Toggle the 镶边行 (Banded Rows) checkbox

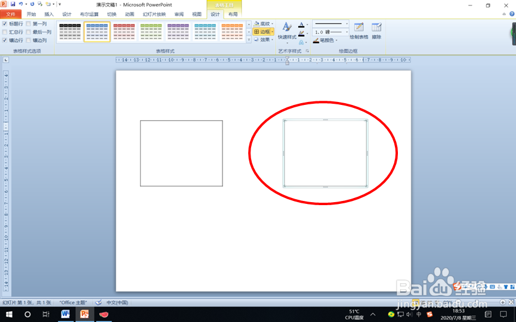pyautogui.click(x=5, y=40)
